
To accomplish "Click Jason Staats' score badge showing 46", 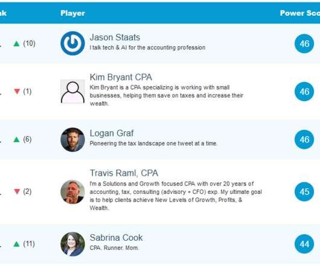I will [x=304, y=43].
